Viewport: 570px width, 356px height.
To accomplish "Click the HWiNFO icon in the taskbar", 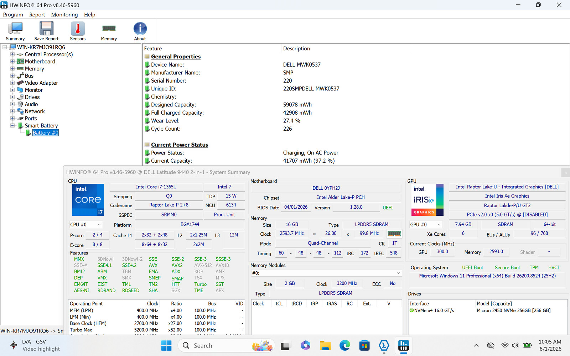I will point(403,345).
